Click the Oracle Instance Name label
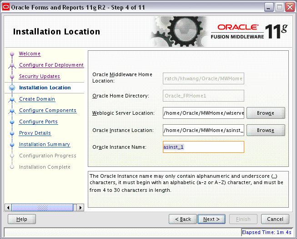Screen dimensions: 297x239 (x=119, y=147)
